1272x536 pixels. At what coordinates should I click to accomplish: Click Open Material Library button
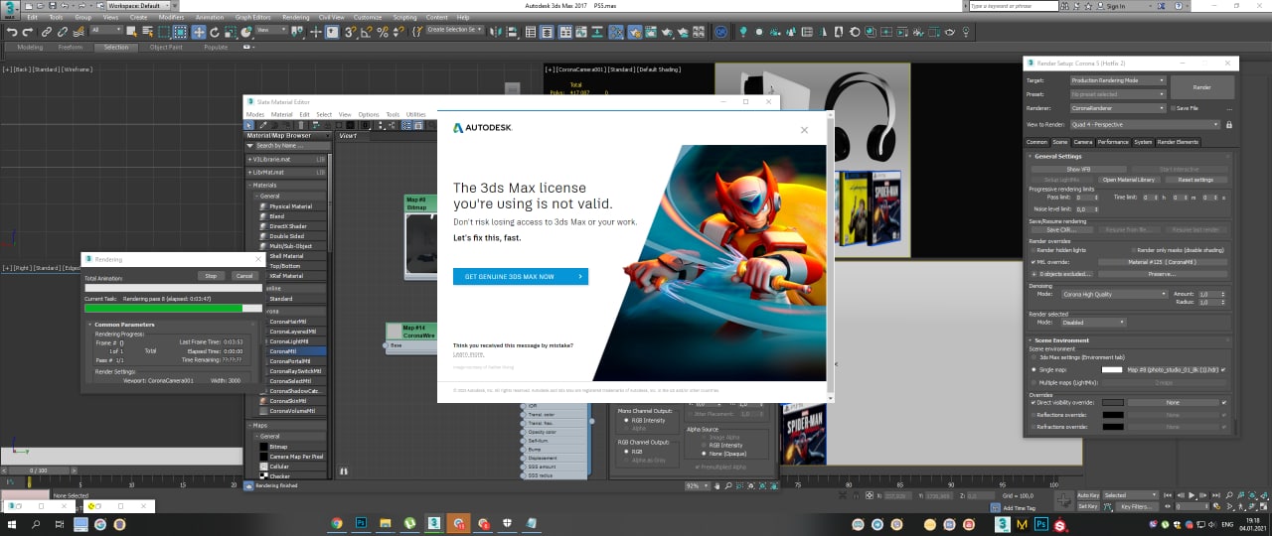(x=1128, y=180)
